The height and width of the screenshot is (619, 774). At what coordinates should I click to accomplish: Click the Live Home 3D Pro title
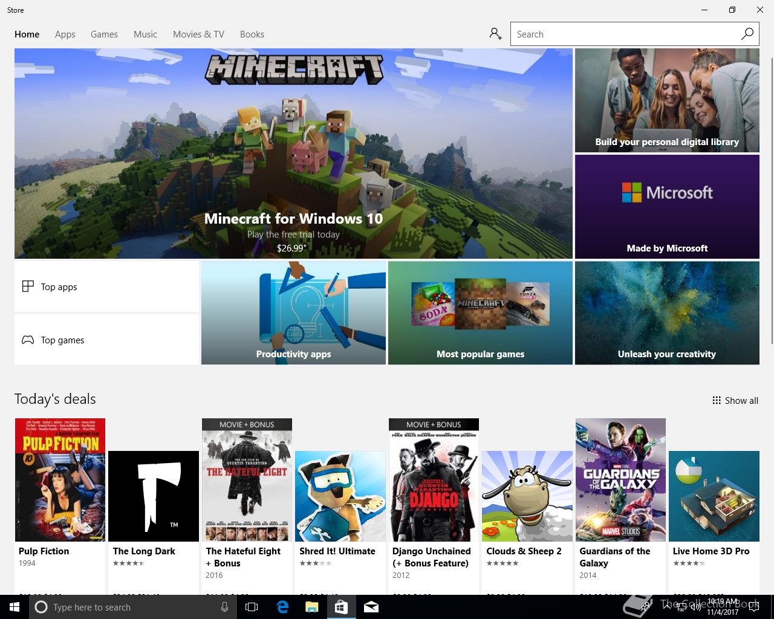coord(711,551)
